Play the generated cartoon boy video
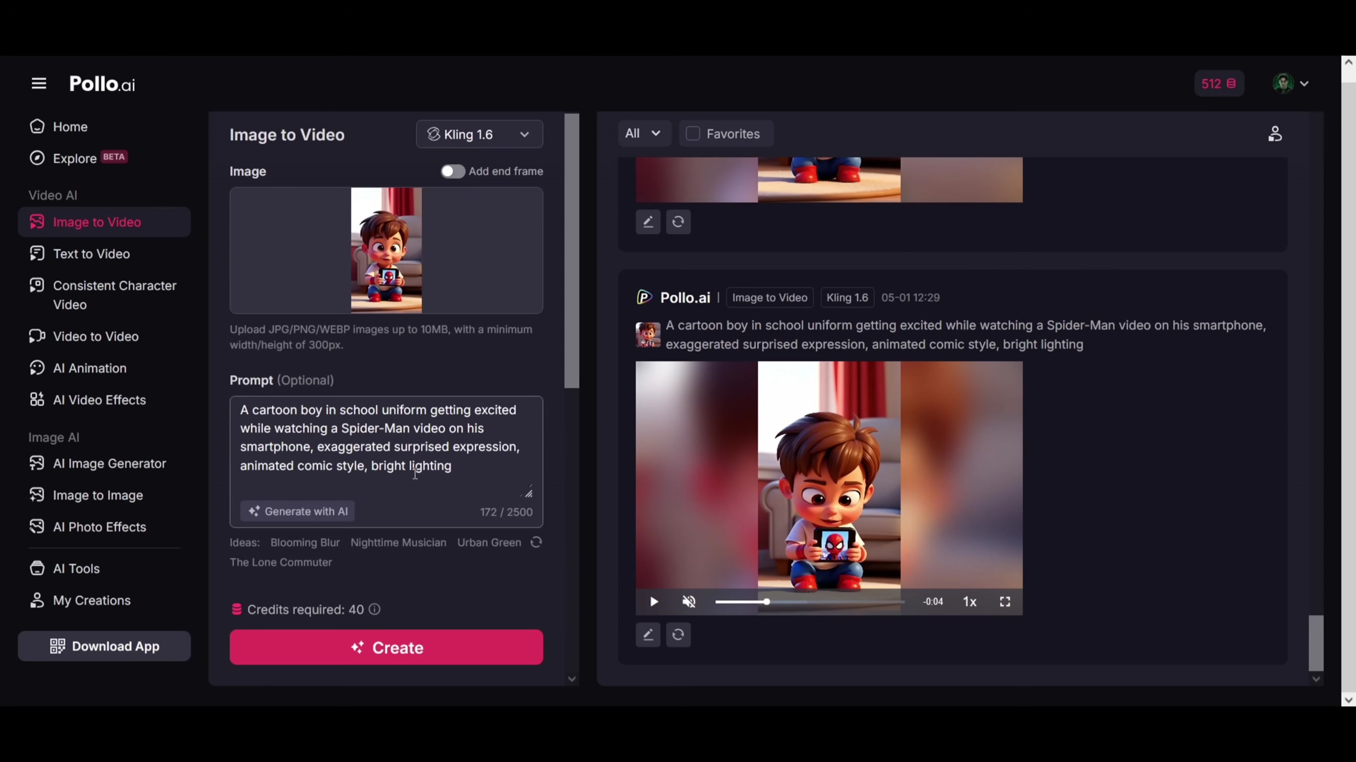Image resolution: width=1356 pixels, height=762 pixels. (654, 602)
